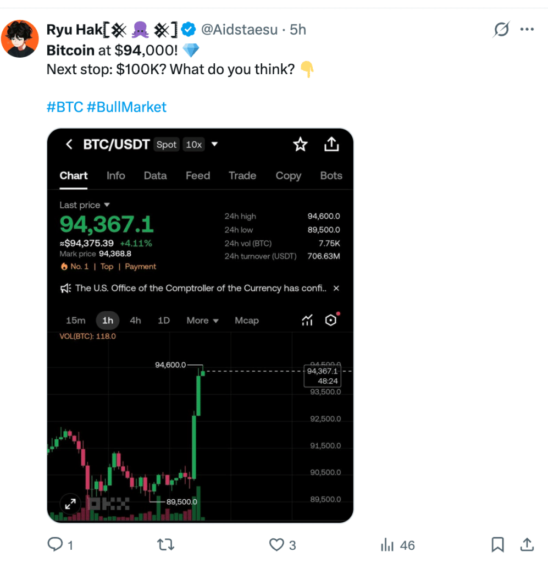
Task: Open the BTC chart image
Action: point(200,385)
